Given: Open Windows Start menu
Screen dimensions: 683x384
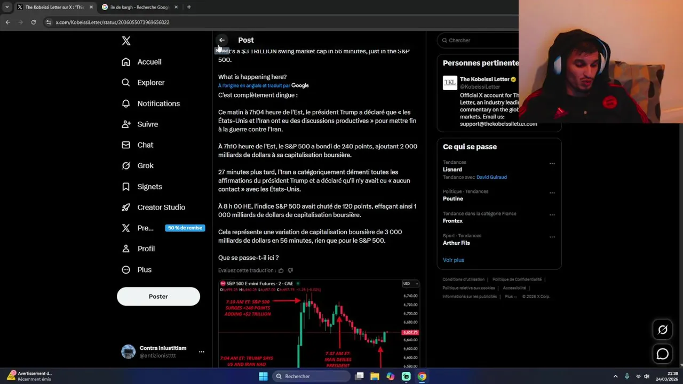Looking at the screenshot, I should coord(263,377).
